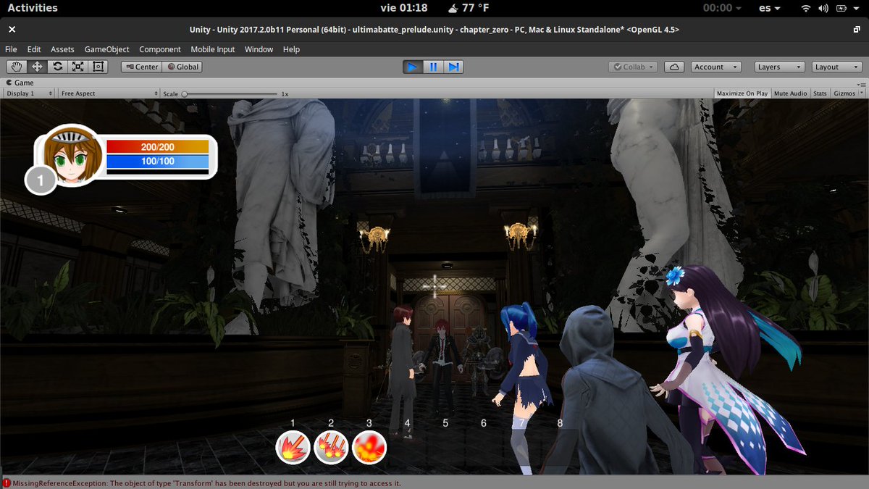869x489 pixels.
Task: Activate fire skill icon number 1
Action: click(x=293, y=448)
